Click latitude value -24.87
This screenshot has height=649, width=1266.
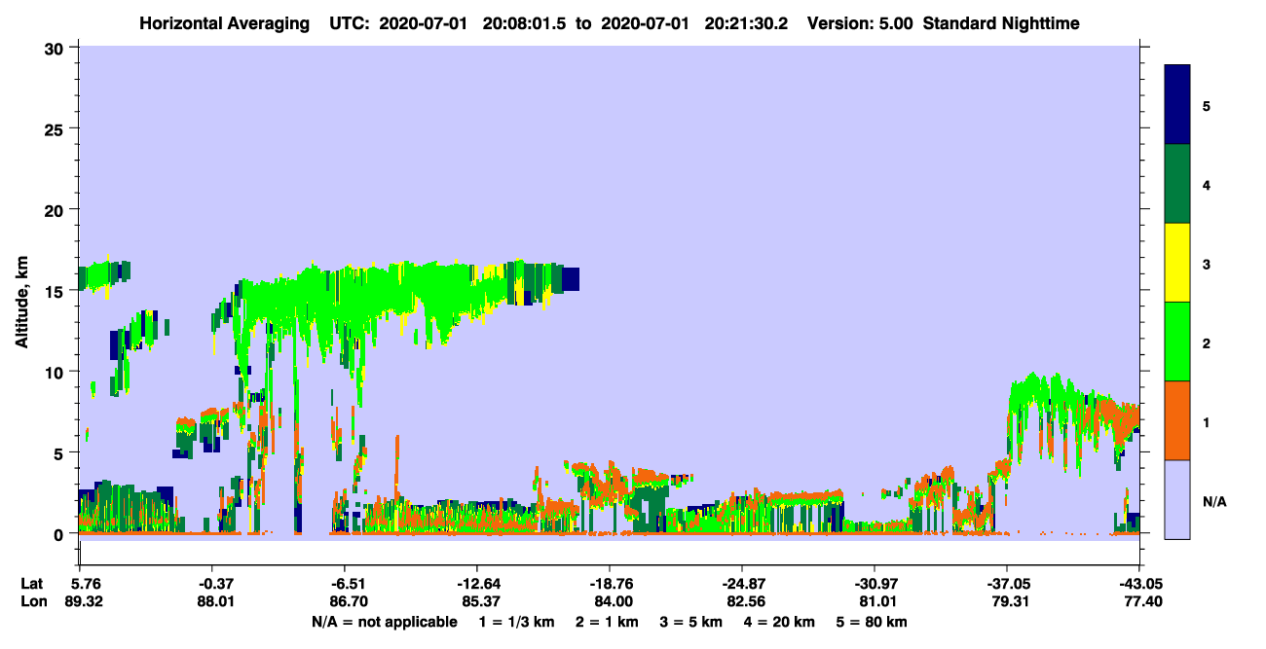coord(742,584)
